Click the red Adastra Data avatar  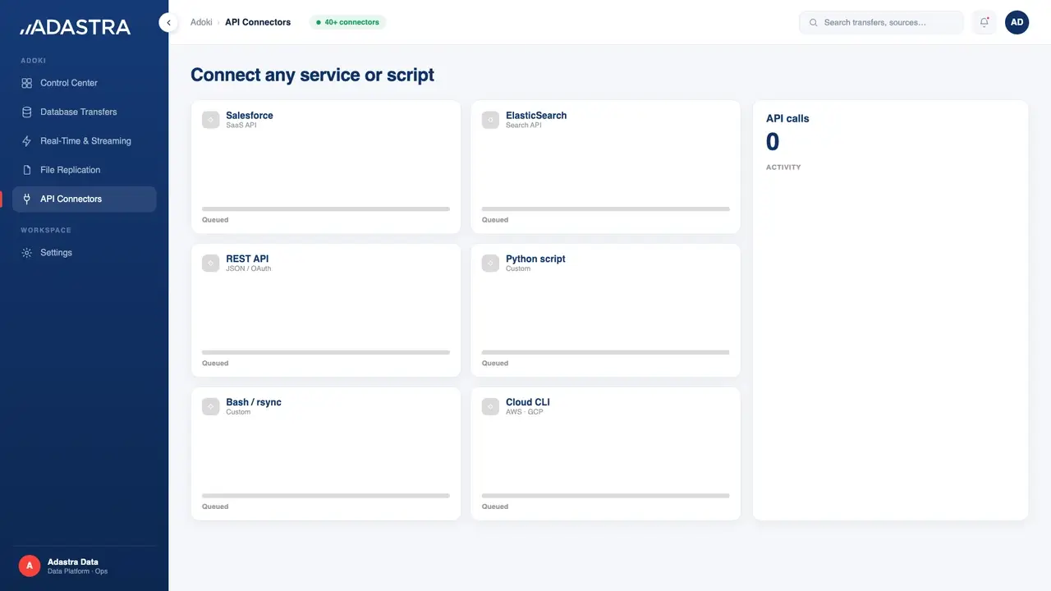pos(30,566)
